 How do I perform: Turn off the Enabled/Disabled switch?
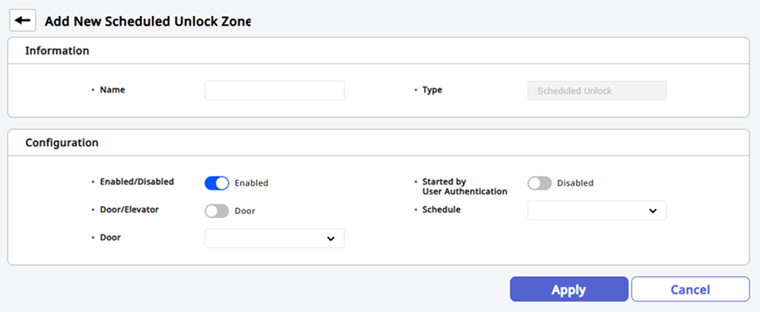pyautogui.click(x=217, y=183)
